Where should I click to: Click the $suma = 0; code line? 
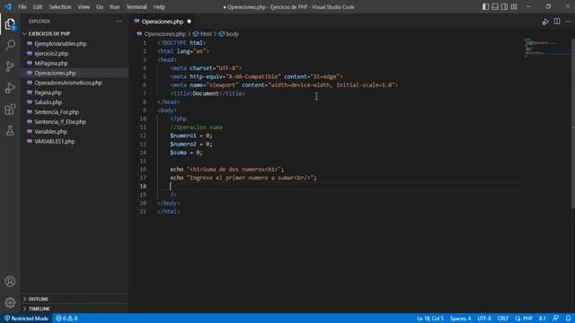click(186, 153)
